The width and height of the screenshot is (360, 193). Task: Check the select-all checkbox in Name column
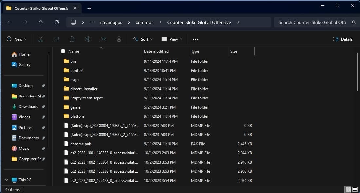click(62, 51)
